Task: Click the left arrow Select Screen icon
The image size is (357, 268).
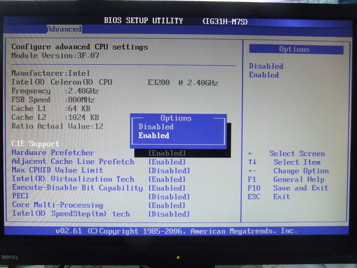Action: tap(250, 154)
